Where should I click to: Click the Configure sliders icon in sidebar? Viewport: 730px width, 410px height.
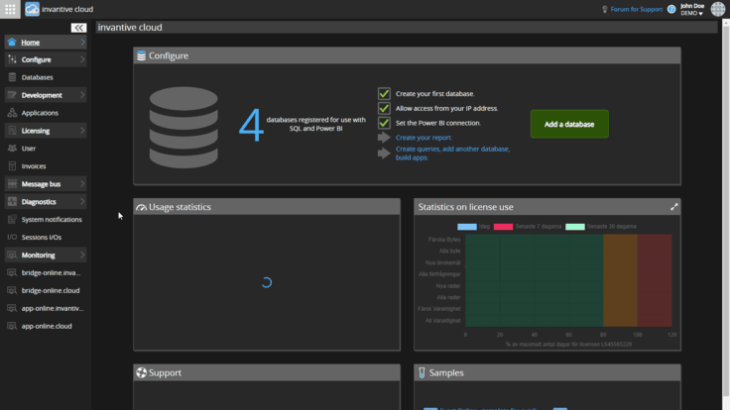pos(12,59)
